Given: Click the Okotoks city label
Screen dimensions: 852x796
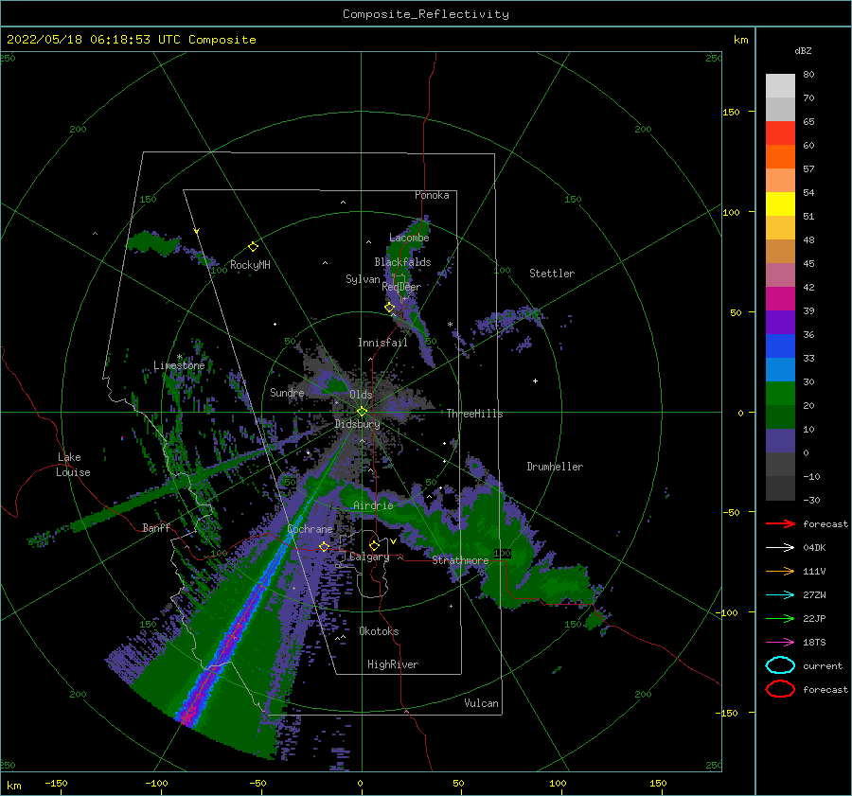Looking at the screenshot, I should pyautogui.click(x=379, y=631).
